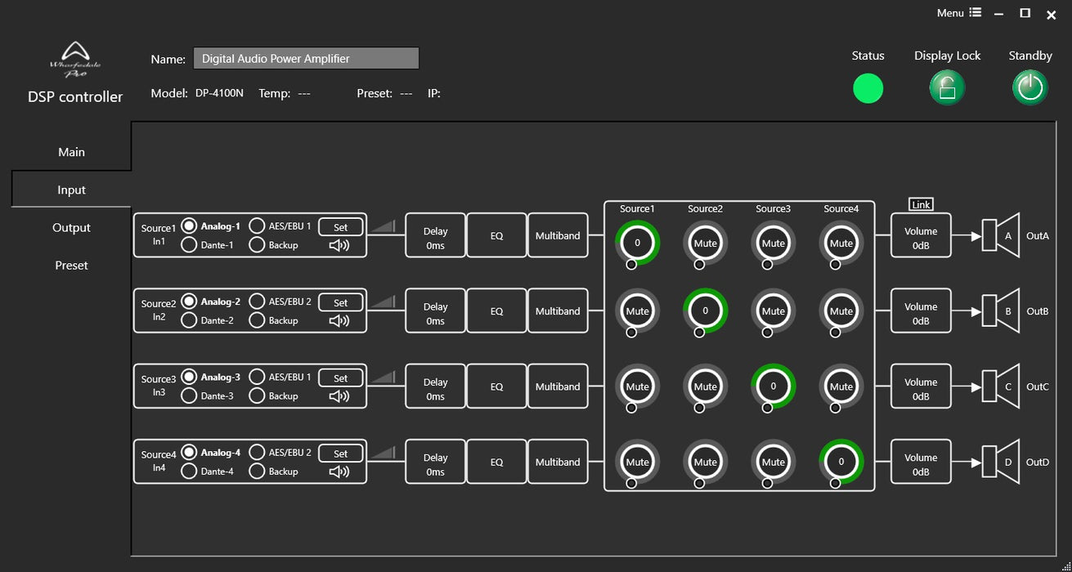1072x572 pixels.
Task: Click the Source2 to OutB gain knob
Action: [705, 311]
